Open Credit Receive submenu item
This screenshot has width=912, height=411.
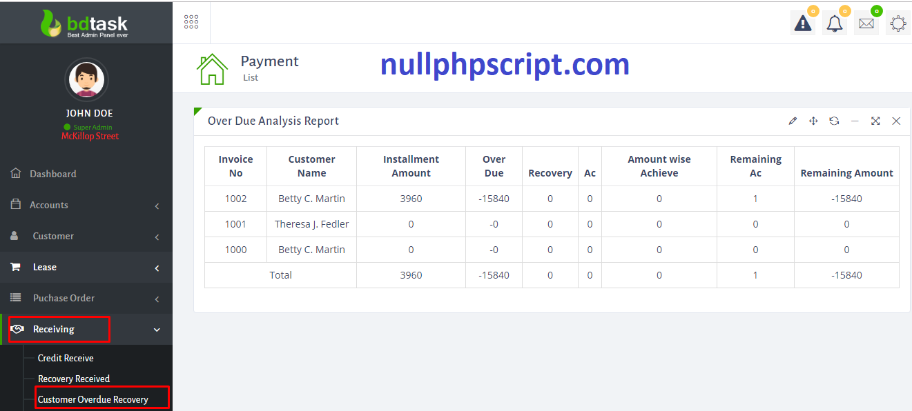pyautogui.click(x=66, y=358)
